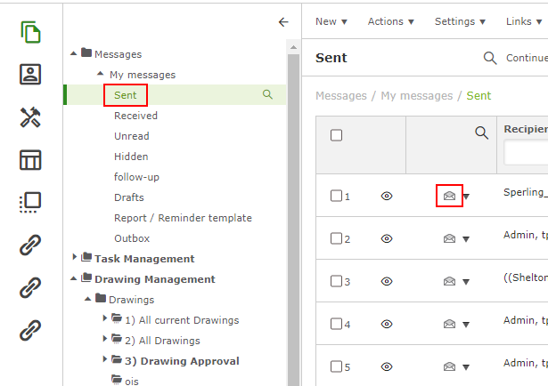Open the documents icon in left sidebar

31,33
